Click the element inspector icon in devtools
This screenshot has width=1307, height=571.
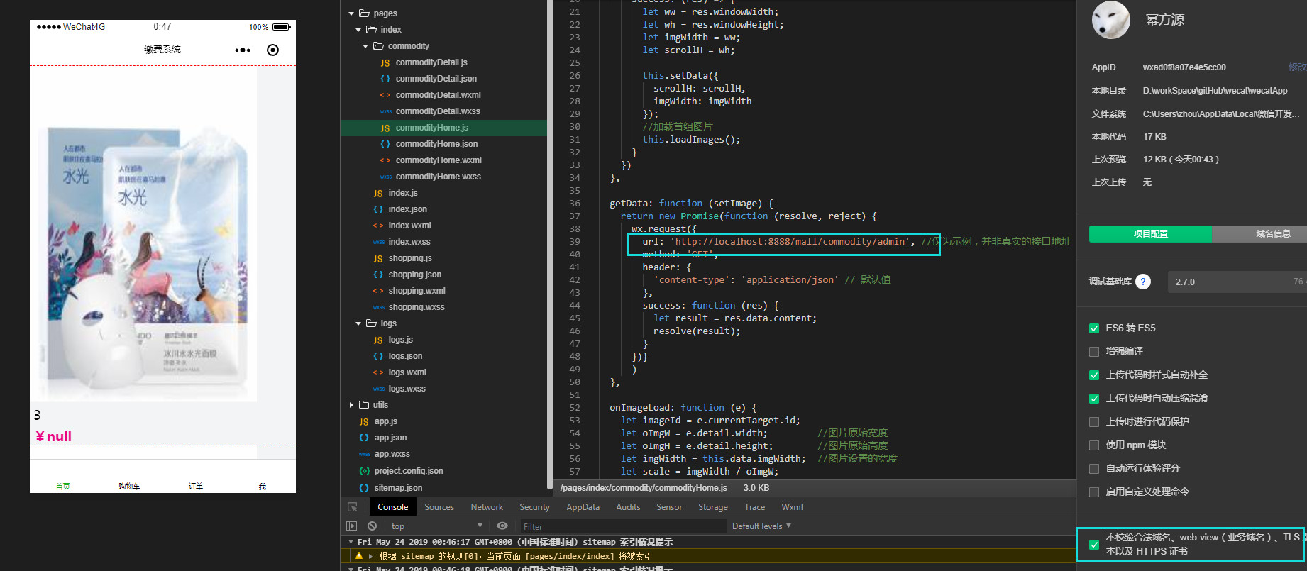[x=353, y=507]
